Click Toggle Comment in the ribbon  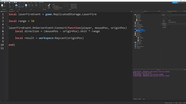tap(74, 5)
